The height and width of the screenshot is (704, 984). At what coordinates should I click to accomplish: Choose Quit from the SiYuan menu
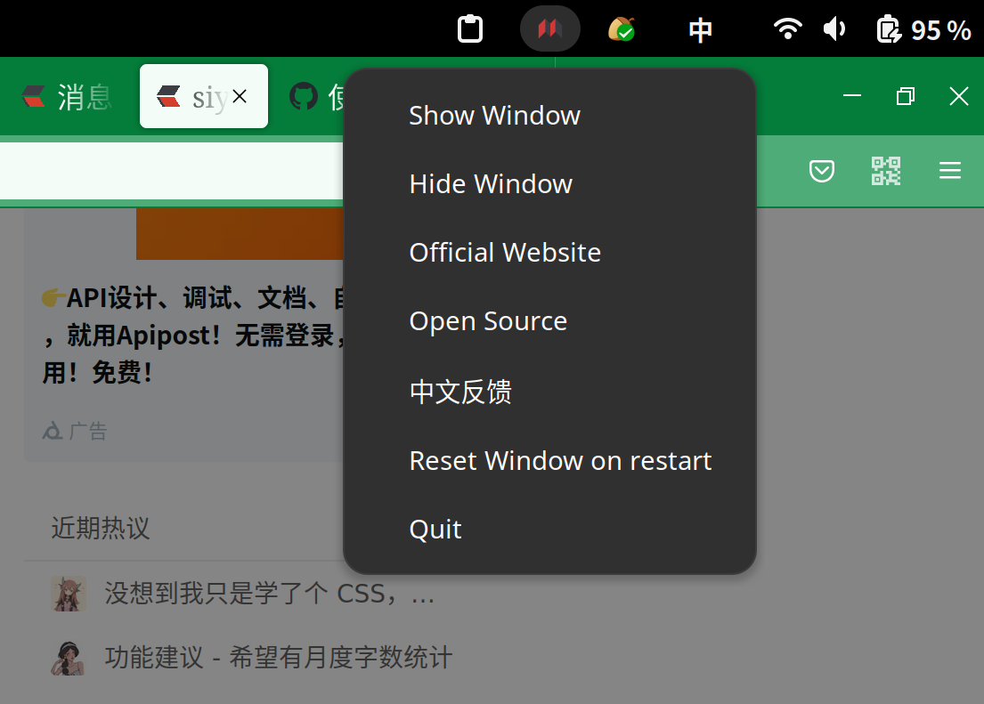click(435, 529)
